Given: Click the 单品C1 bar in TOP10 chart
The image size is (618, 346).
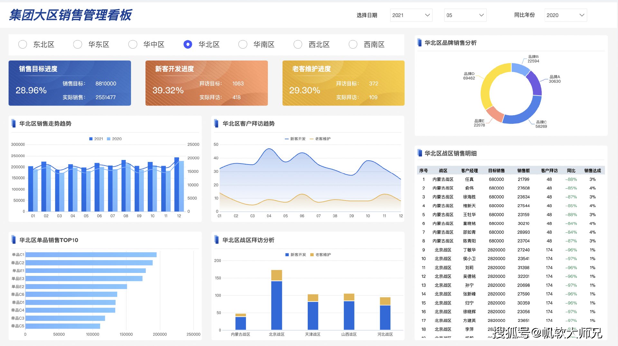Looking at the screenshot, I should click(x=91, y=255).
